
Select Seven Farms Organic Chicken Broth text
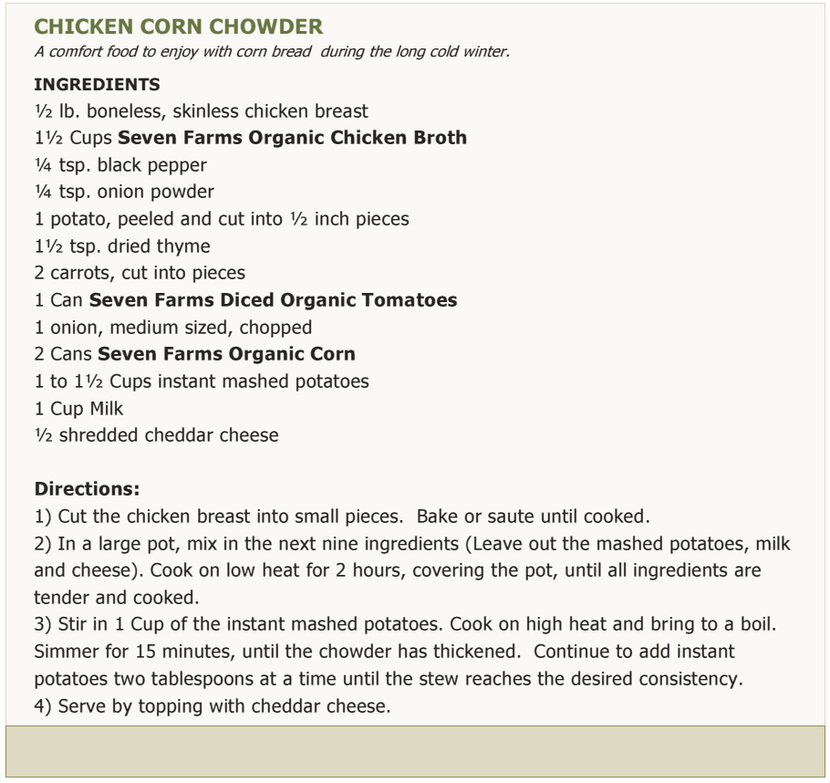tap(292, 138)
